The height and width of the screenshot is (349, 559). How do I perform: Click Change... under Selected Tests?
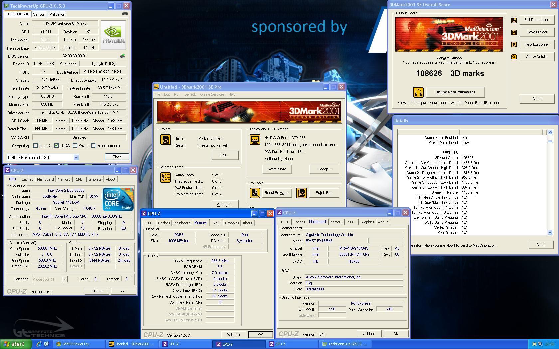click(225, 204)
